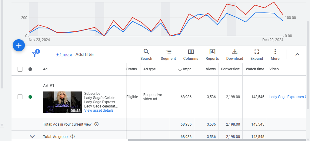Click the Responsive video ad cell
The image size is (310, 141).
click(153, 97)
